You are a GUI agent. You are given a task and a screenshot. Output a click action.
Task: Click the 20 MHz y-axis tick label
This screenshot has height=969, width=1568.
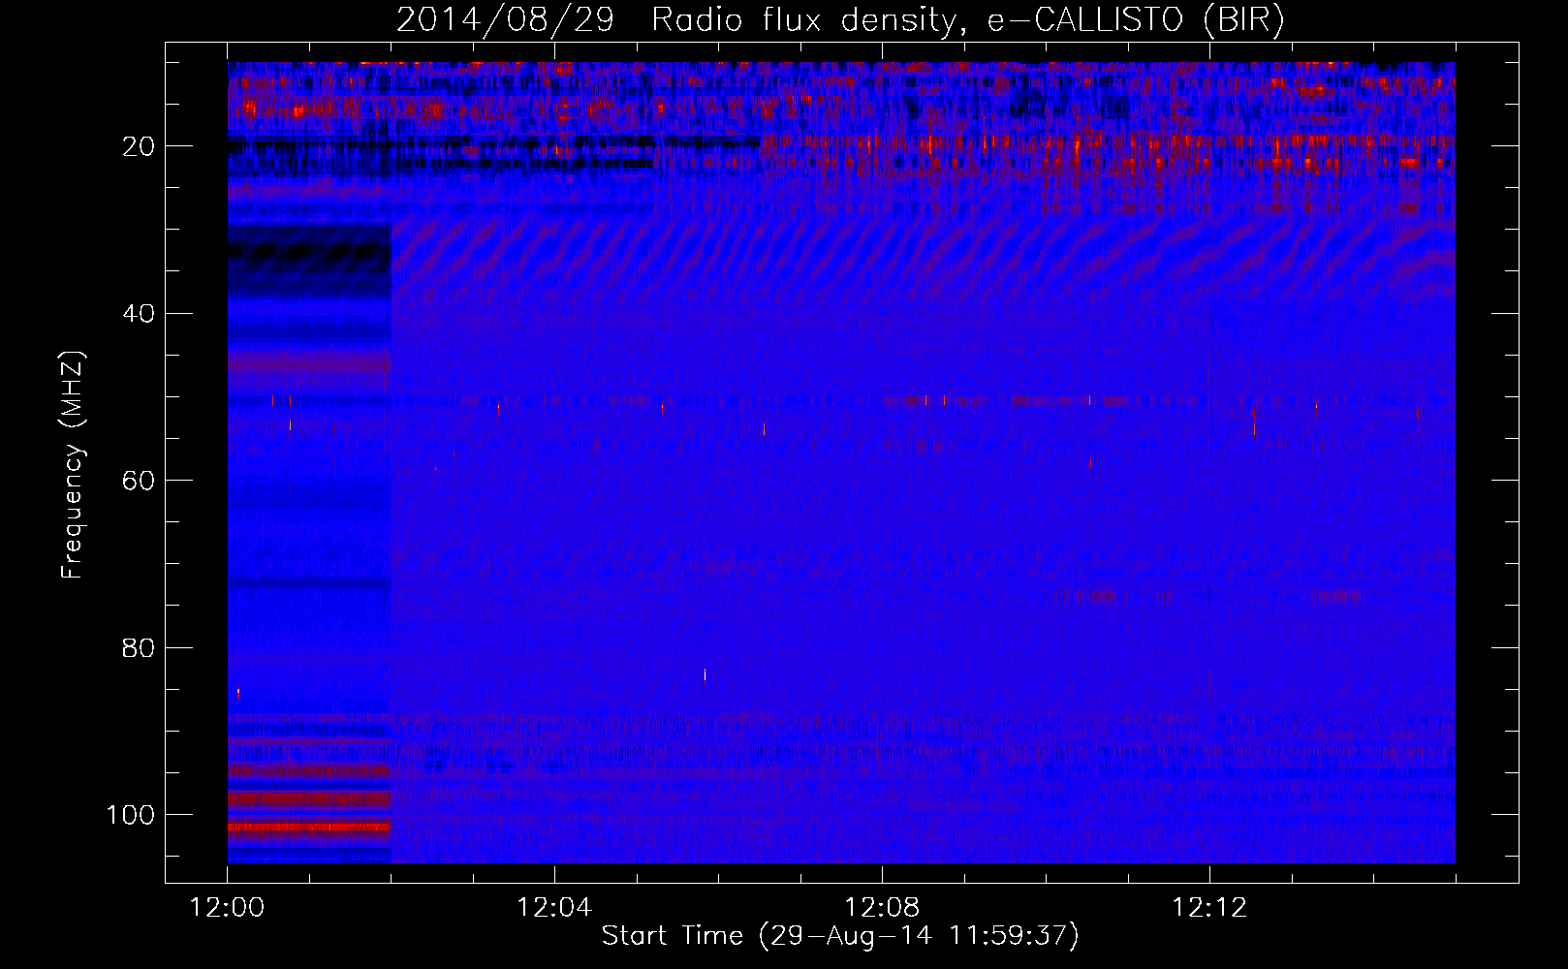[140, 146]
